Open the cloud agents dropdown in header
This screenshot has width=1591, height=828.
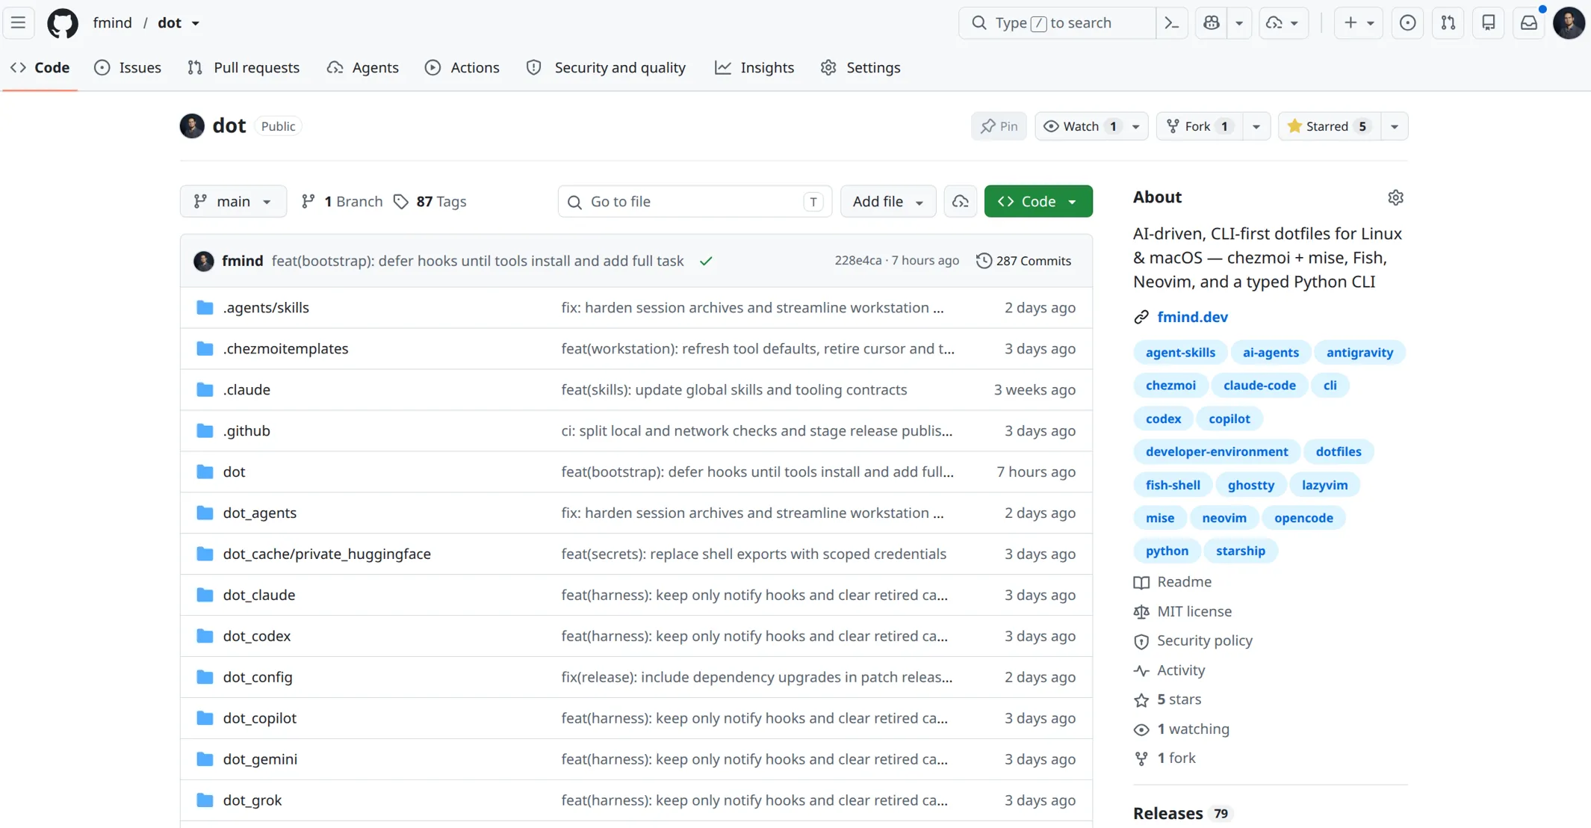coord(1283,23)
